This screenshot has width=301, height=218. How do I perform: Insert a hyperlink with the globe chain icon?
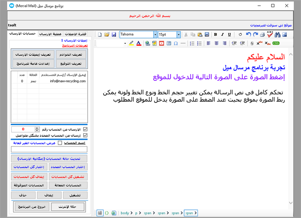coord(147,43)
